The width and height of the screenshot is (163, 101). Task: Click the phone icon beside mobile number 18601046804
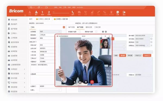(x=151, y=39)
